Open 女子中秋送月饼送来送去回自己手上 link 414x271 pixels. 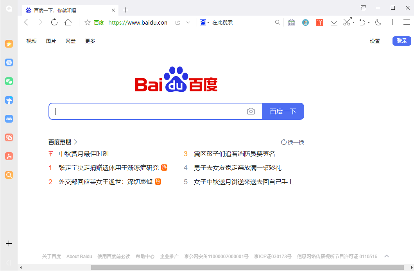(244, 182)
